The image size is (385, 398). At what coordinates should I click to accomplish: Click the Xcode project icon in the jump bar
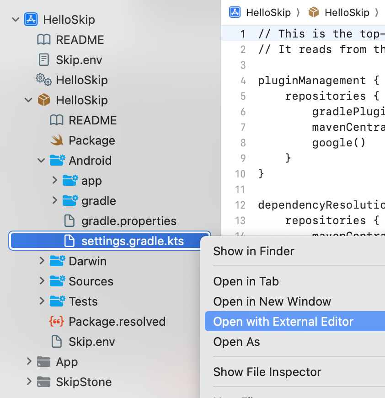point(234,12)
